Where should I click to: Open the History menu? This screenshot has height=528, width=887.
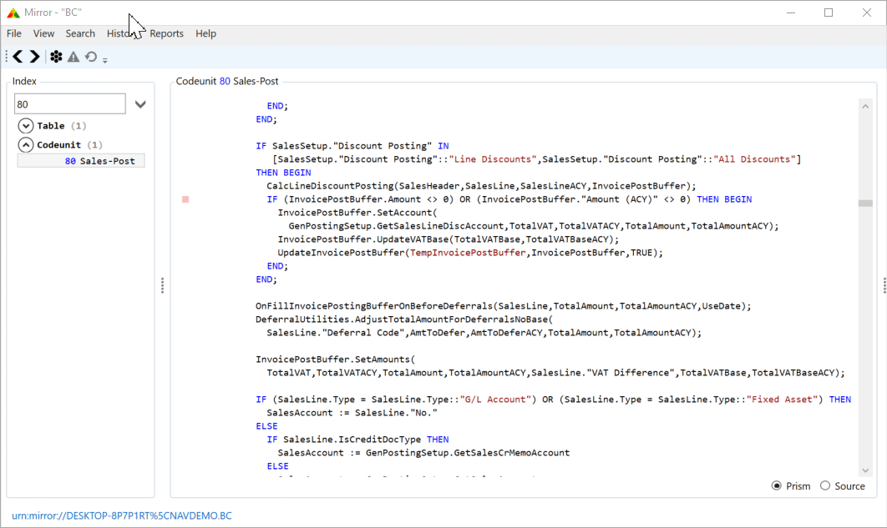coord(122,33)
